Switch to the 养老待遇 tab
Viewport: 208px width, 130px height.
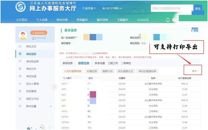pyautogui.click(x=100, y=63)
